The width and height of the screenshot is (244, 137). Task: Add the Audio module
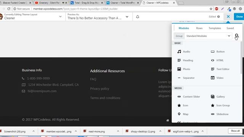click(184, 52)
